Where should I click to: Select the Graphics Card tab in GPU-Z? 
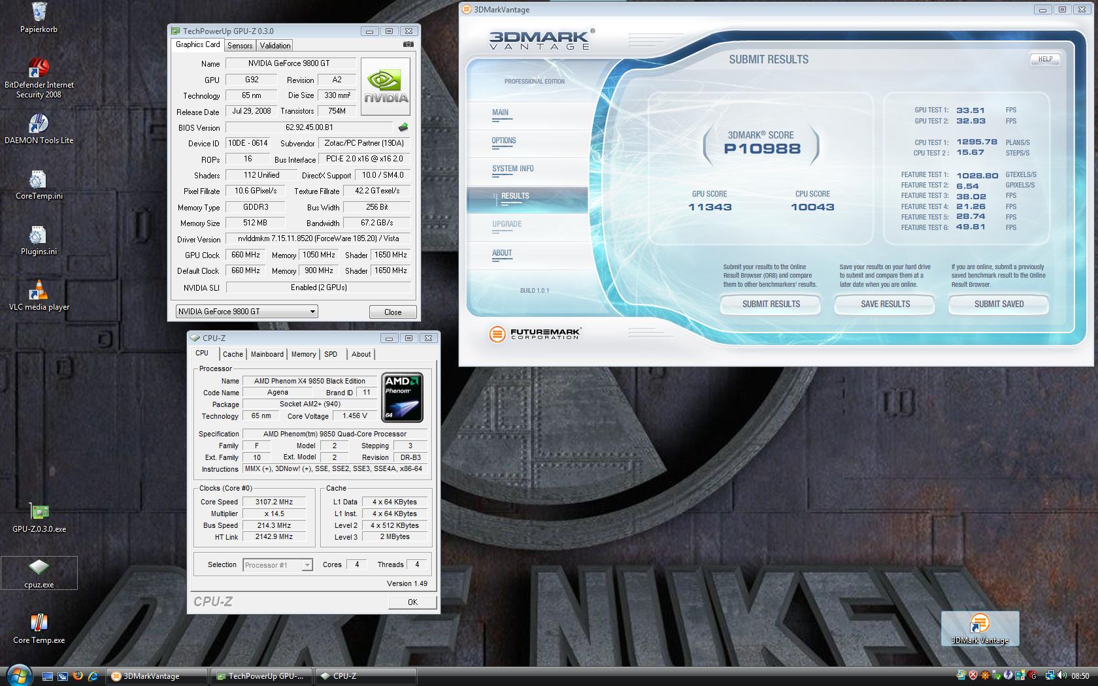point(197,44)
